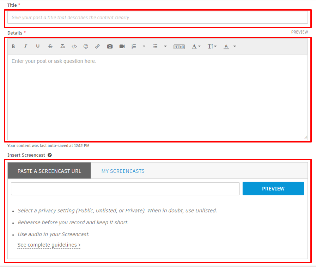Insert a photo with the camera icon
This screenshot has width=316, height=267.
(110, 46)
